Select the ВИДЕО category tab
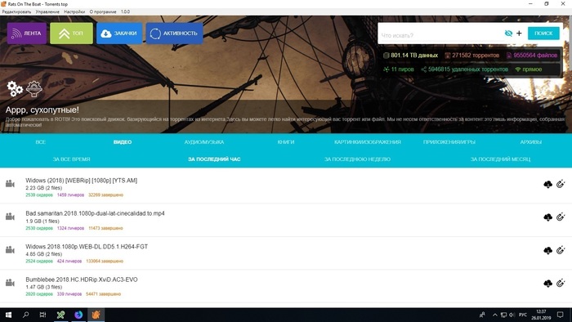572x322 pixels. point(123,142)
